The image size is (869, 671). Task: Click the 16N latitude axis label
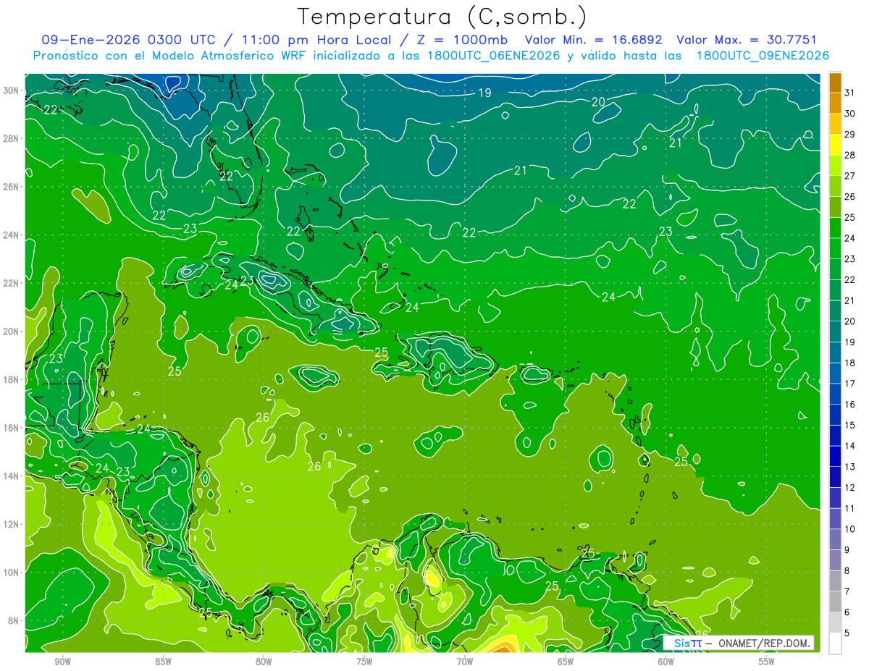click(12, 428)
